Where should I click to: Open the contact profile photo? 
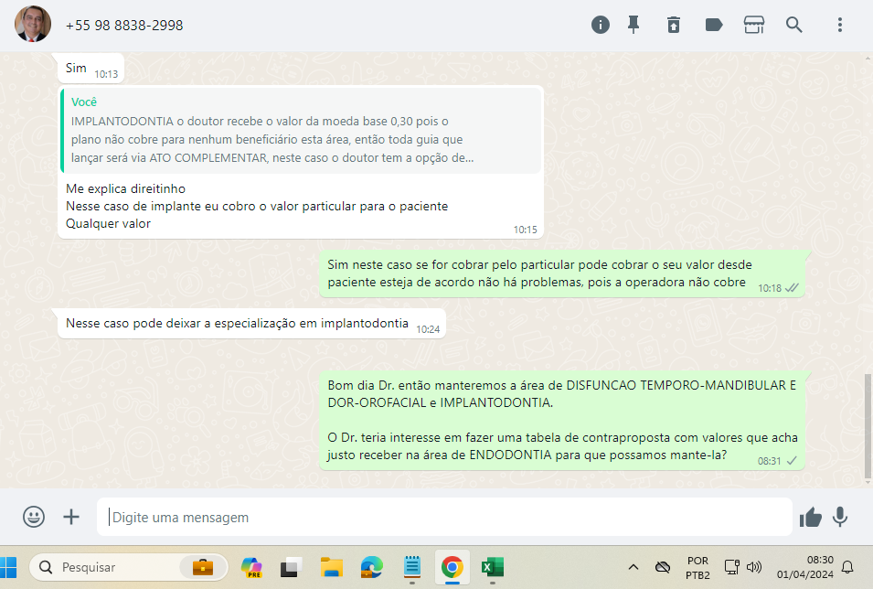(x=33, y=24)
